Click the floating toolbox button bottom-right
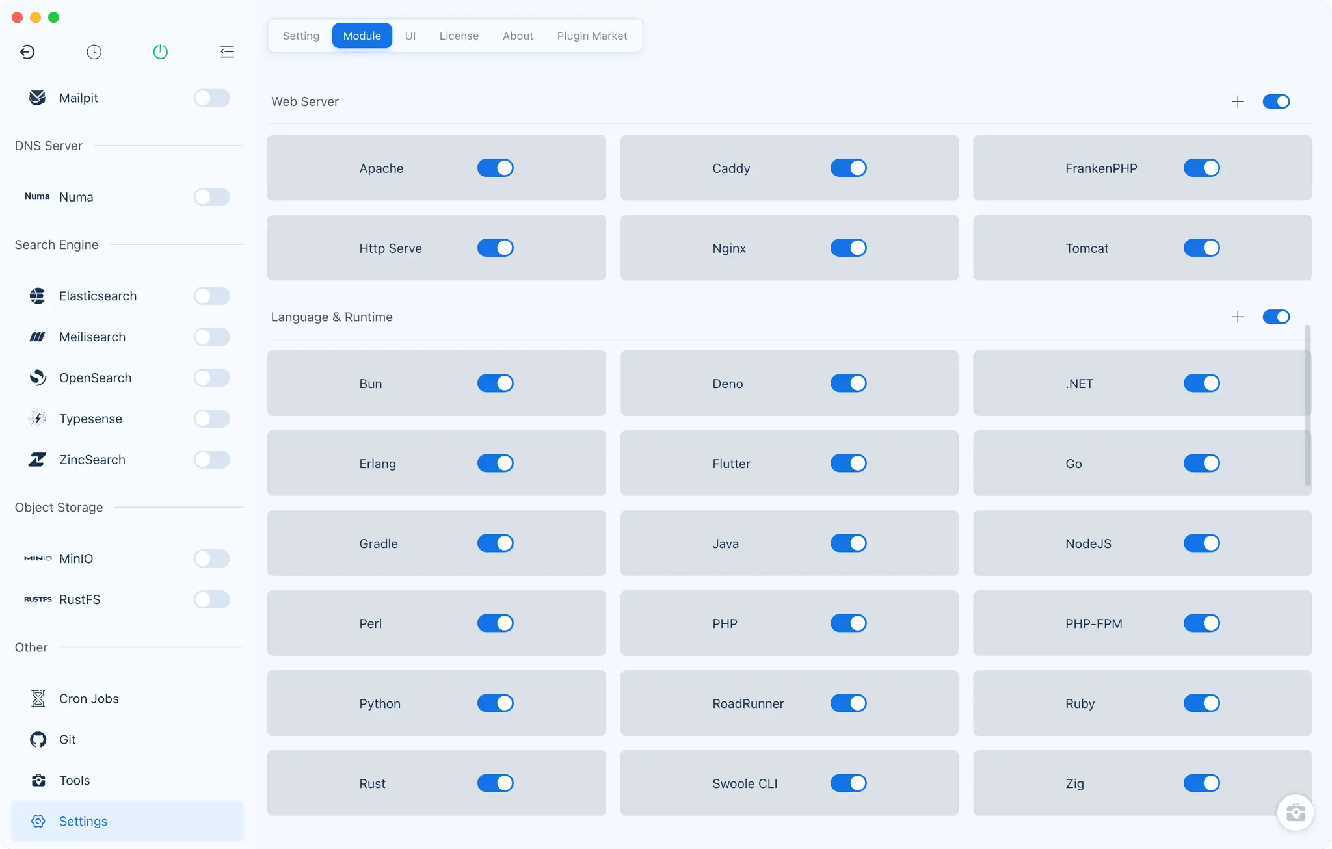Image resolution: width=1332 pixels, height=849 pixels. (1296, 813)
